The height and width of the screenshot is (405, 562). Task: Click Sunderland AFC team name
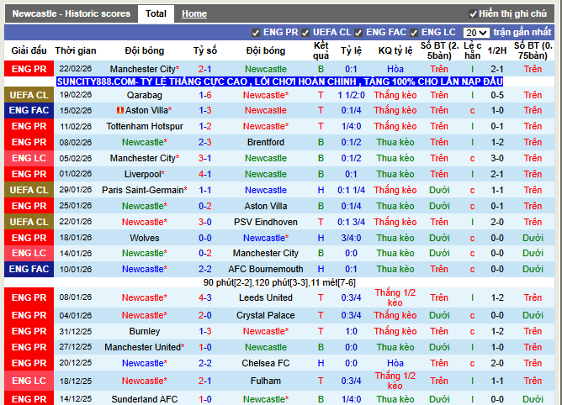pyautogui.click(x=145, y=399)
